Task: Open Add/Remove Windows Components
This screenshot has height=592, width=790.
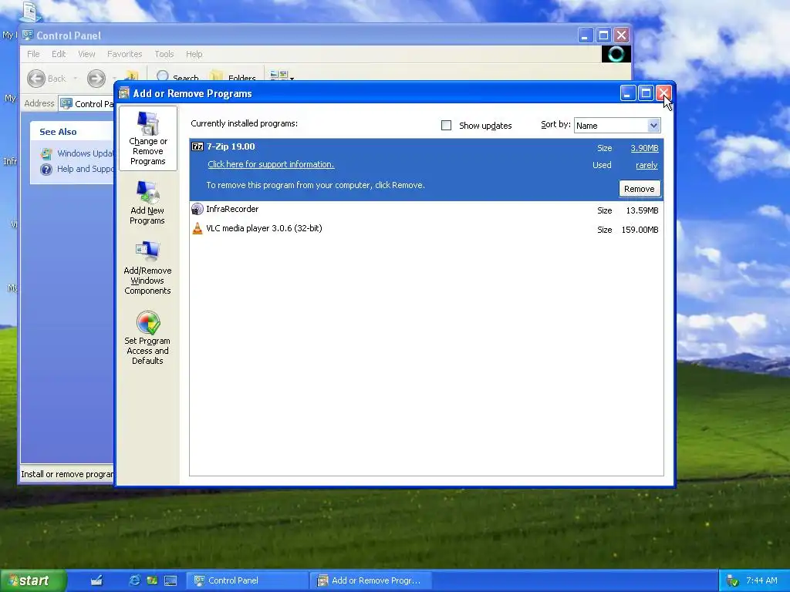Action: [147, 267]
